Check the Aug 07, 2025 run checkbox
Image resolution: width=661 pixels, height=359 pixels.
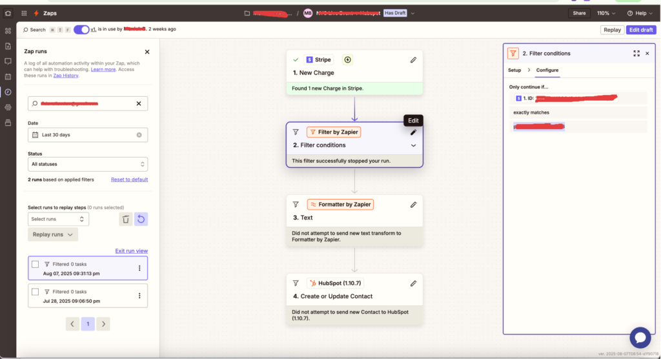click(35, 264)
